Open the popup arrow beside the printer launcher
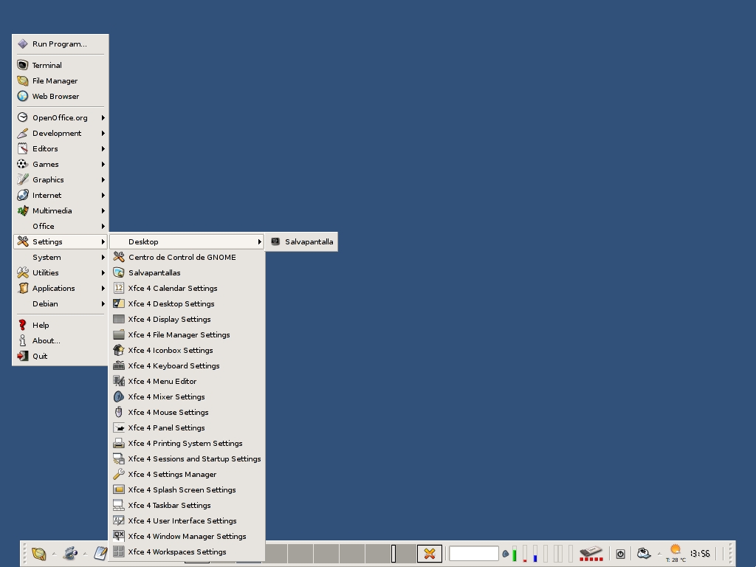Viewport: 756px width, 567px height. (x=659, y=554)
